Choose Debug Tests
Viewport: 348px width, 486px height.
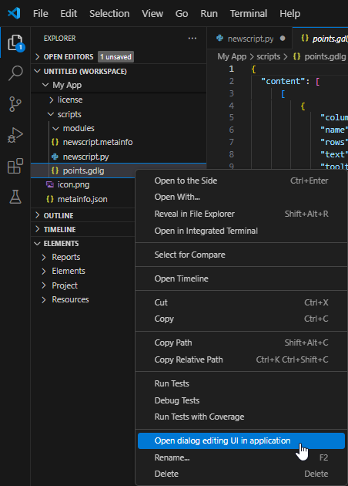tap(241, 400)
